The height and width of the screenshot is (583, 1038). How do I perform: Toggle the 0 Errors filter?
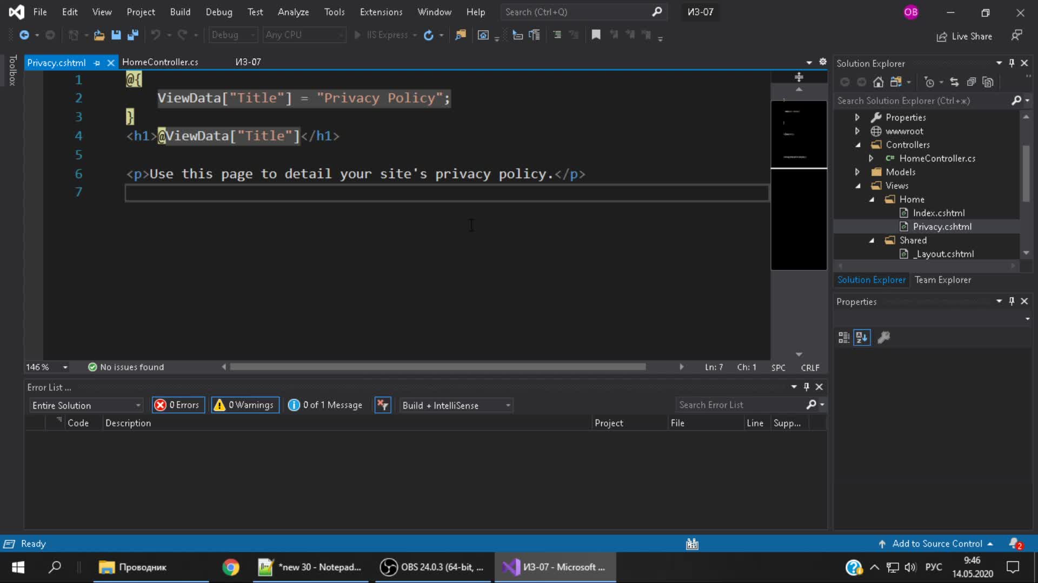[x=178, y=405]
